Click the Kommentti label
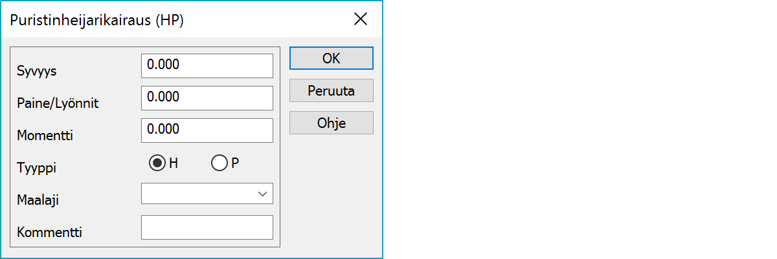The image size is (777, 259). pos(49,232)
